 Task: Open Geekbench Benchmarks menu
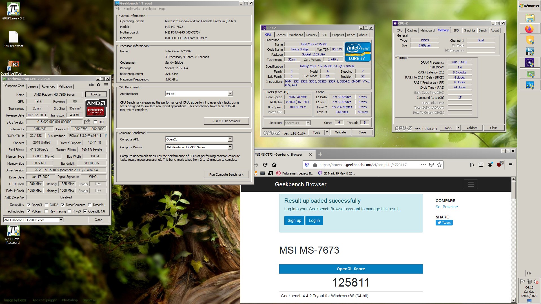tap(132, 9)
